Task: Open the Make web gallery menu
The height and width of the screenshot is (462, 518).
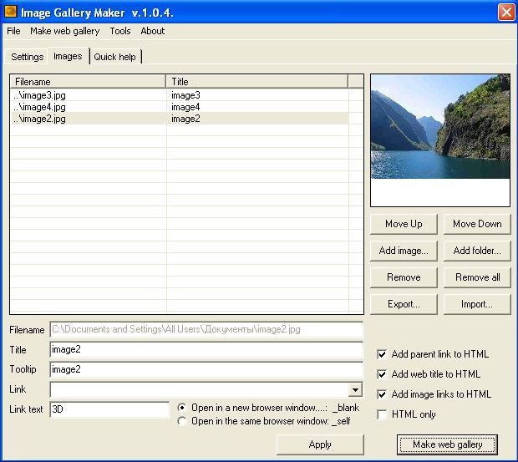Action: pyautogui.click(x=65, y=31)
